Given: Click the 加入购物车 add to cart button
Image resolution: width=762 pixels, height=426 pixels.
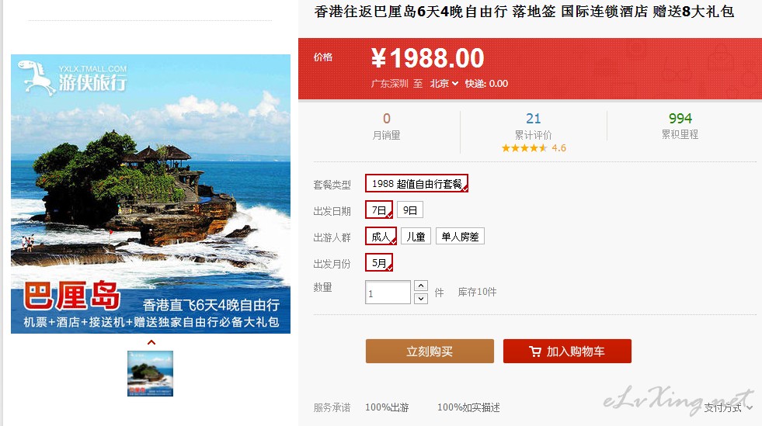Looking at the screenshot, I should pyautogui.click(x=567, y=352).
